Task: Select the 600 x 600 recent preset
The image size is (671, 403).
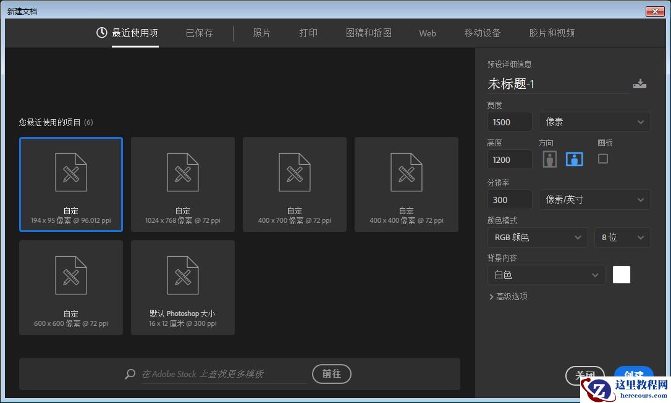Action: (x=71, y=288)
